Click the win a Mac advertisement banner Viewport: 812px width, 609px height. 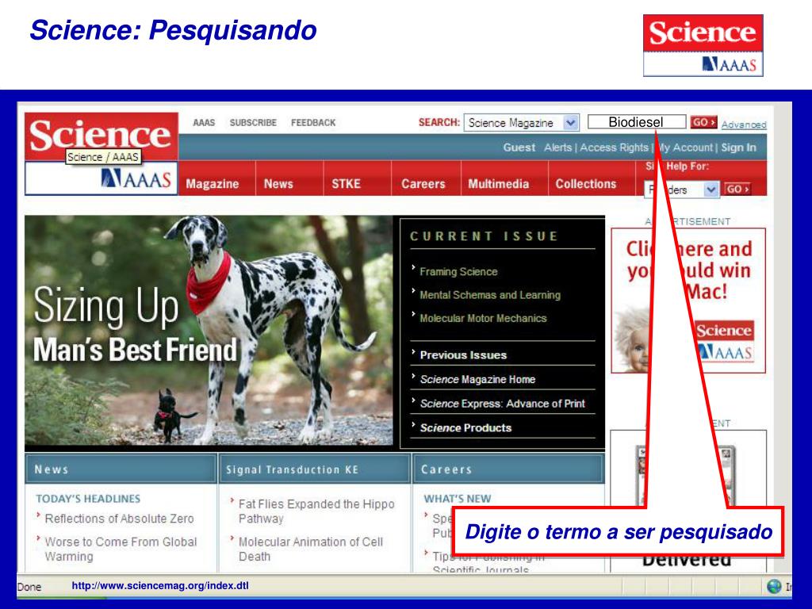[x=688, y=301]
